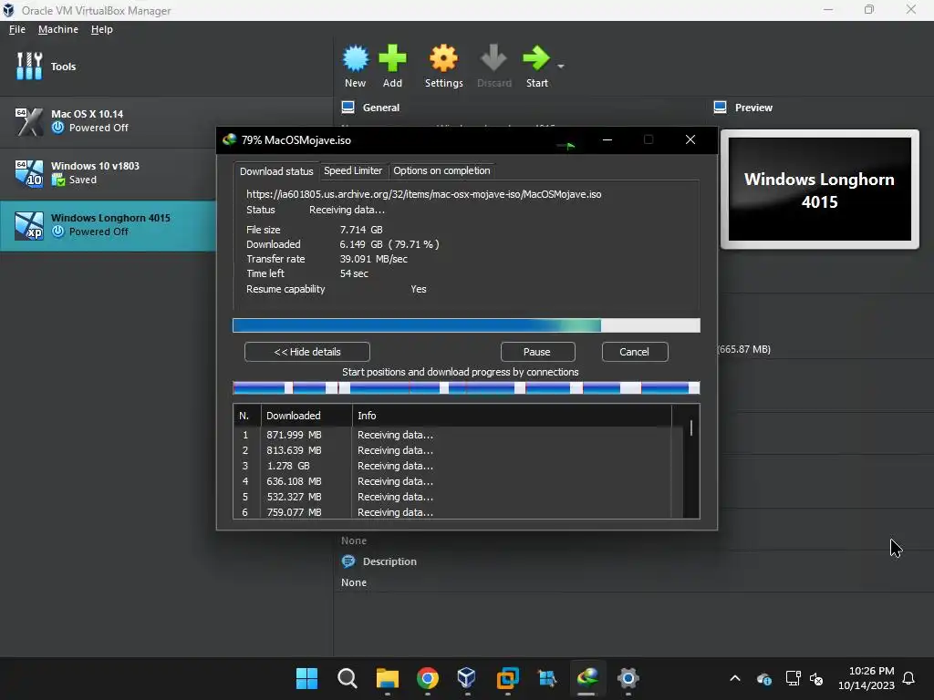Click the Mac OS X VM icon

click(28, 121)
